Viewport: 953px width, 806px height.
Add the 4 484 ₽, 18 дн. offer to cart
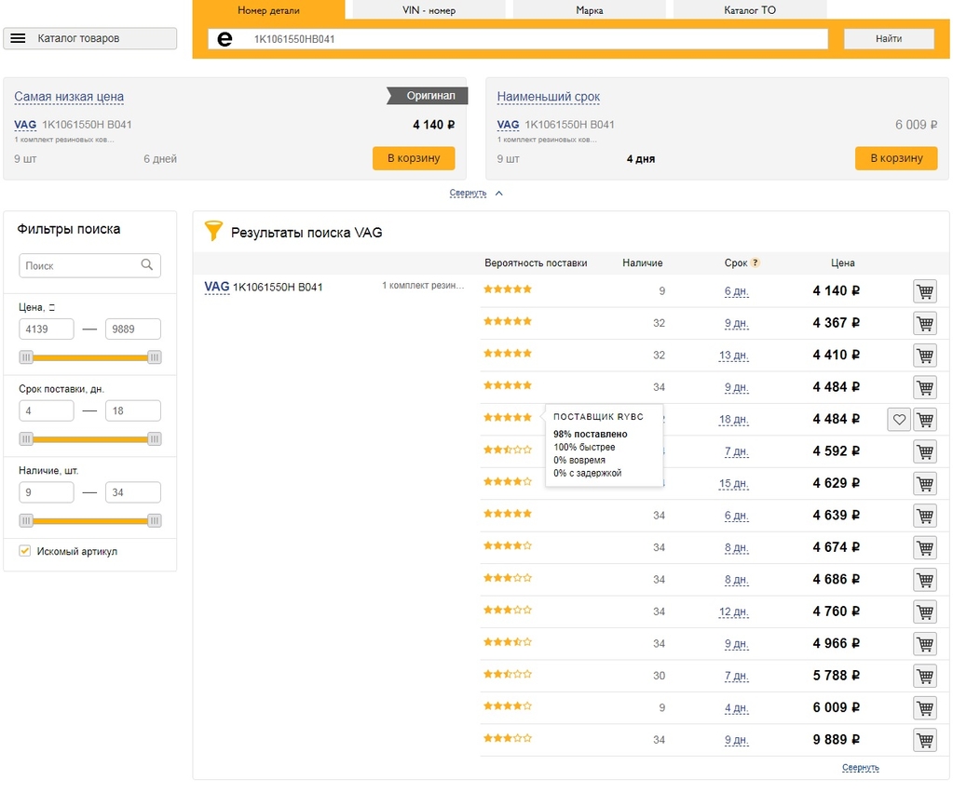click(x=925, y=419)
